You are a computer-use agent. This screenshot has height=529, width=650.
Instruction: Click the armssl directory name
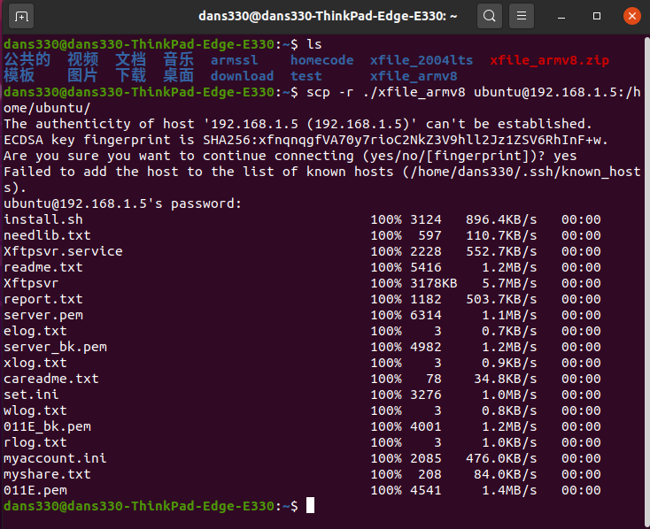234,60
